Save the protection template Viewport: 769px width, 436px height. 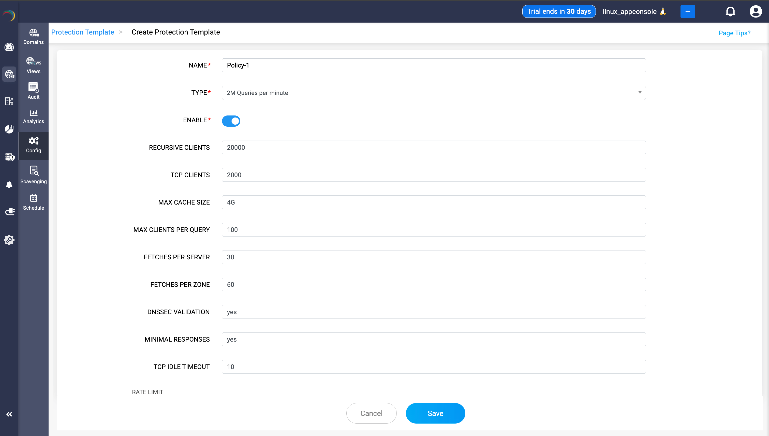[435, 413]
